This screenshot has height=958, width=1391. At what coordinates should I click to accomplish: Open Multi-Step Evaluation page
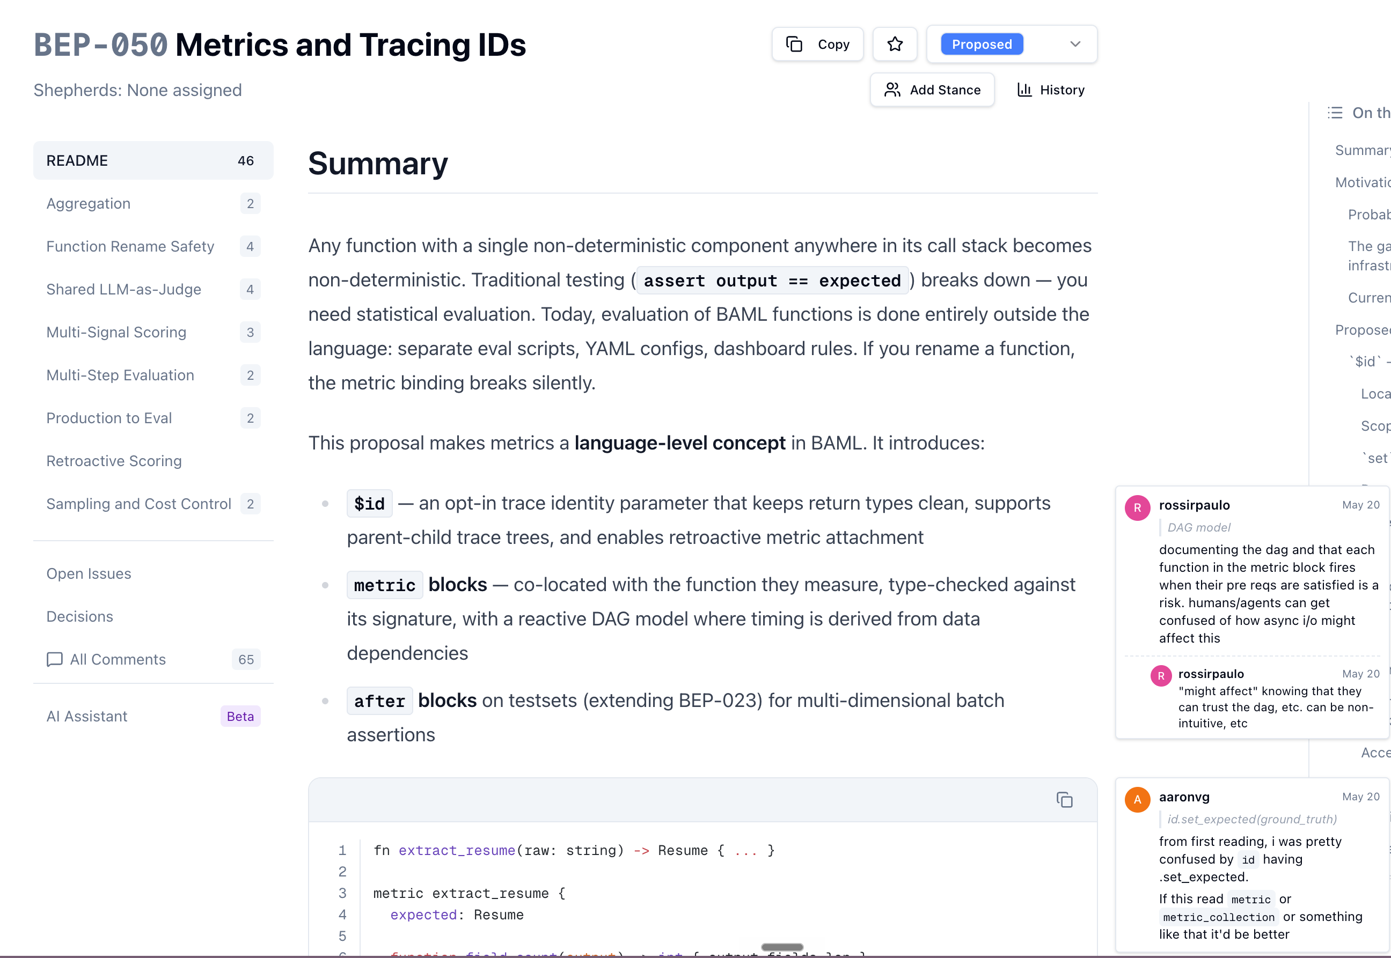point(153,375)
